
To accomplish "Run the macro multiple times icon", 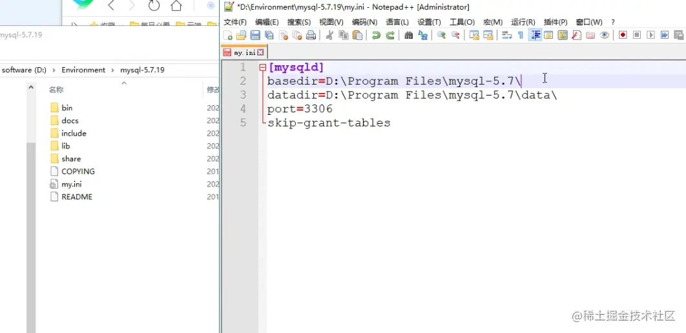I will [x=665, y=35].
